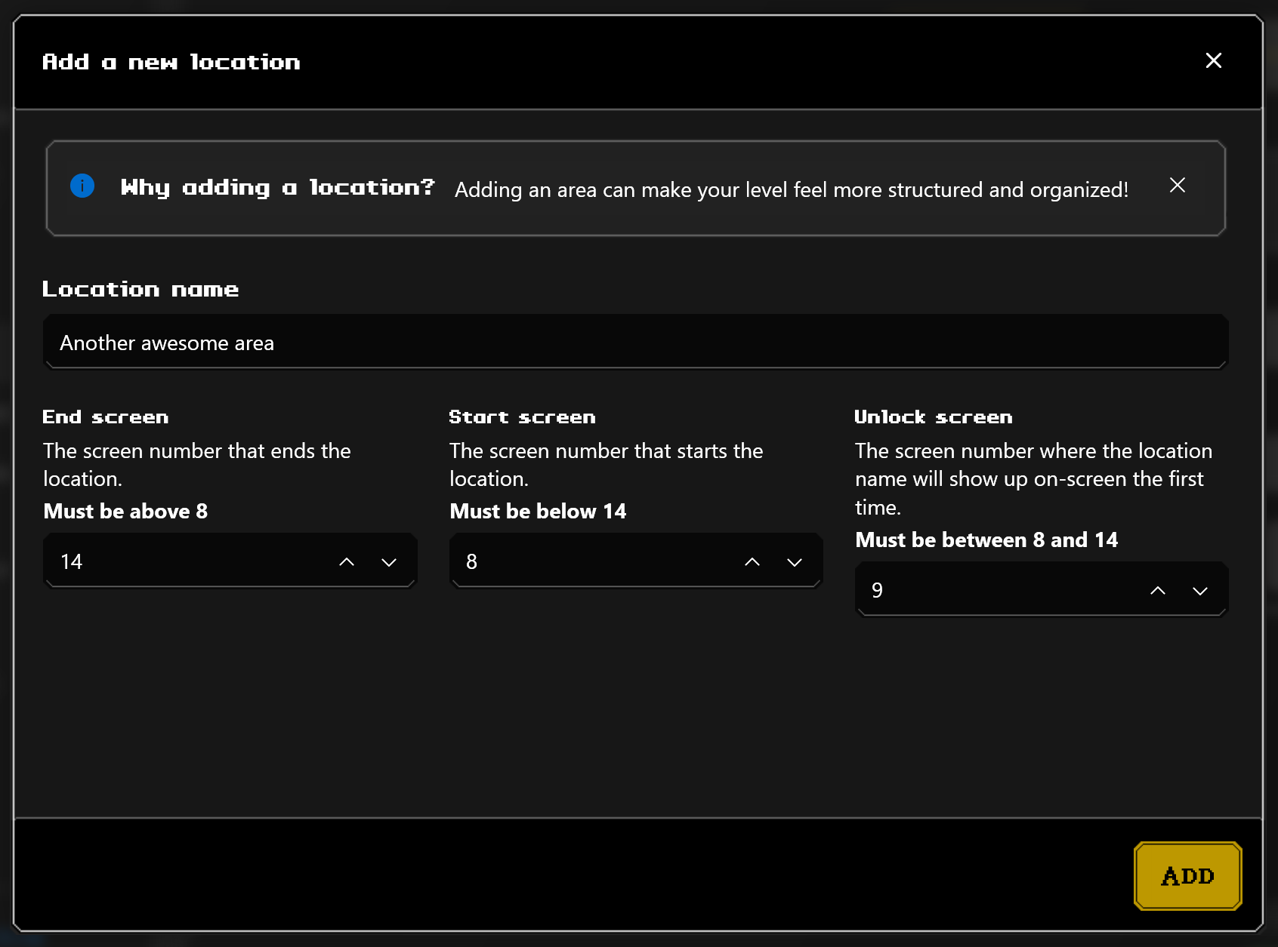Increase the Unlock screen value
1278x947 pixels.
pos(1158,590)
